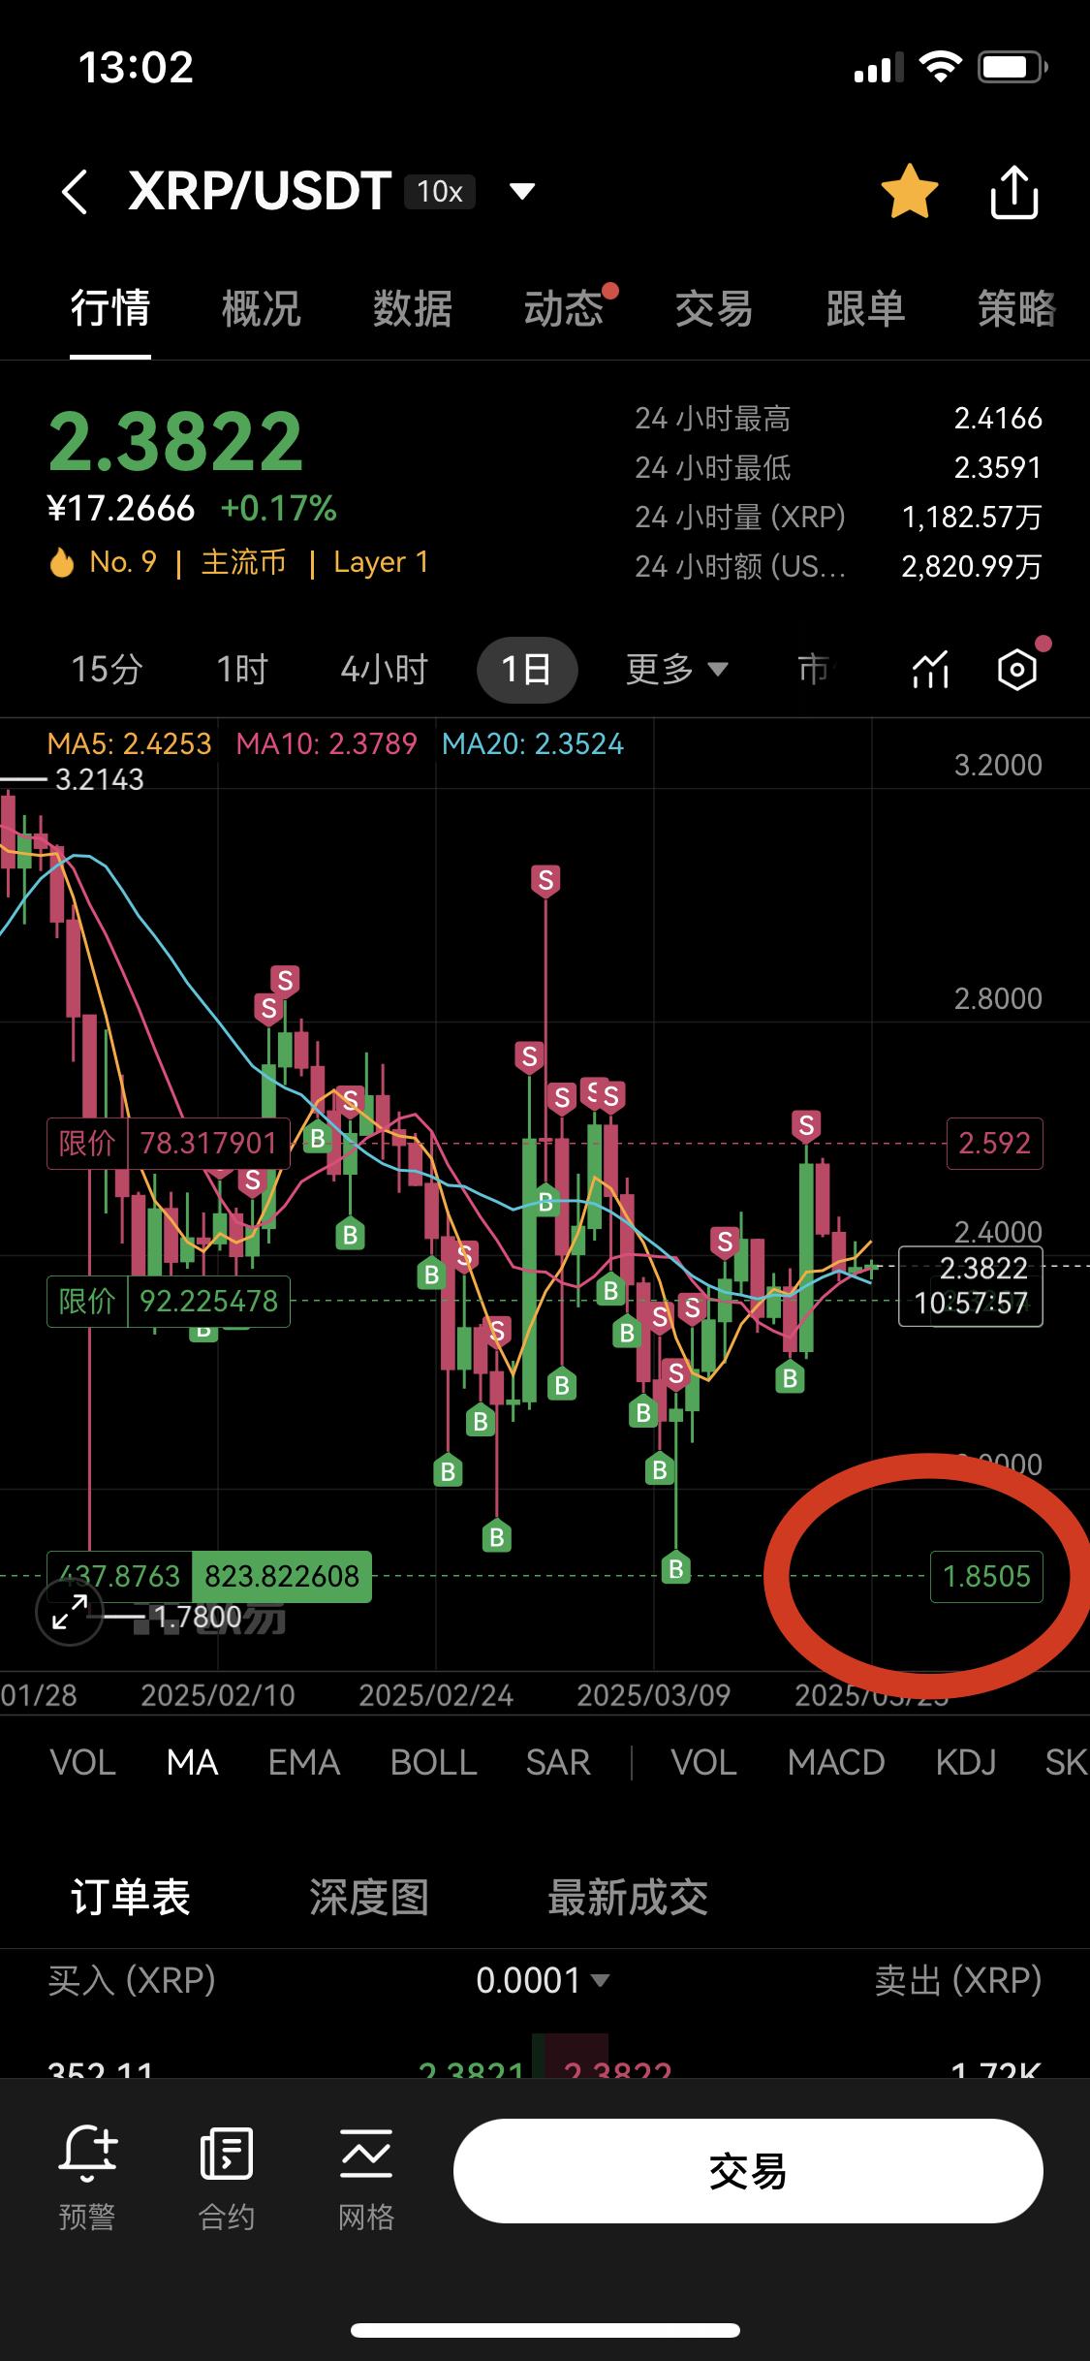Expand the XRP/USDT pair dropdown arrow
This screenshot has width=1090, height=2361.
522,191
